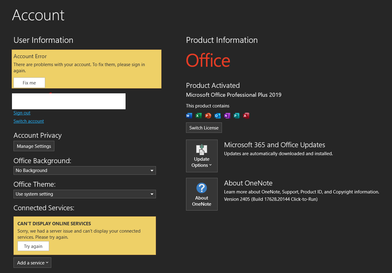This screenshot has width=392, height=273.
Task: Click the Fix me button
Action: tap(29, 83)
